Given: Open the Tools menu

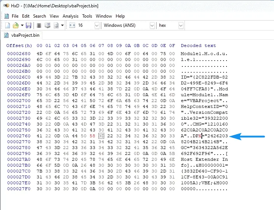Looking at the screenshot, I should point(87,16).
